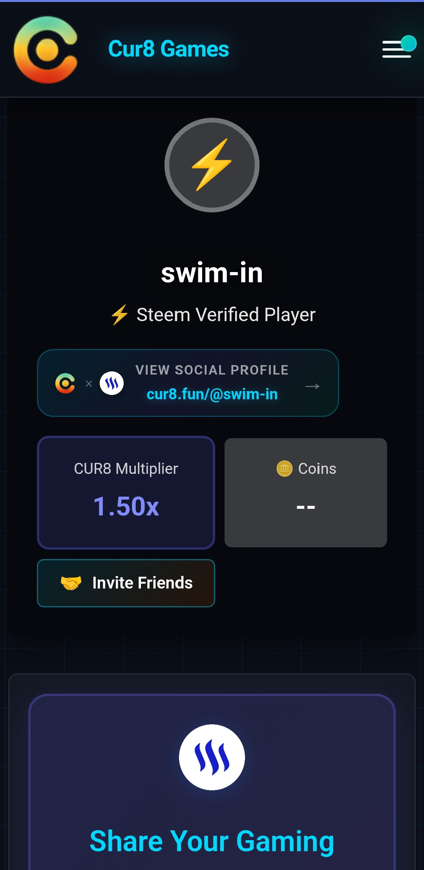The image size is (424, 870).
Task: Click the Invite Friends button
Action: (x=126, y=583)
